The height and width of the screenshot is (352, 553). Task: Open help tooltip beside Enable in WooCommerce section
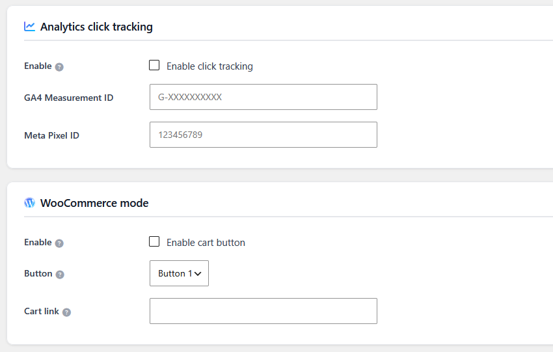tap(59, 243)
